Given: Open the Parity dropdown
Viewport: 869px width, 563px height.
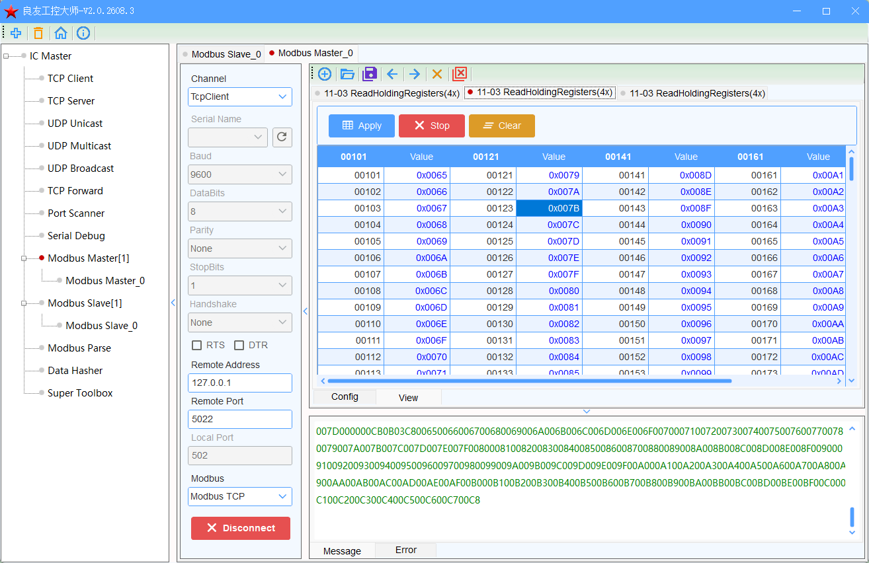Looking at the screenshot, I should [x=240, y=248].
